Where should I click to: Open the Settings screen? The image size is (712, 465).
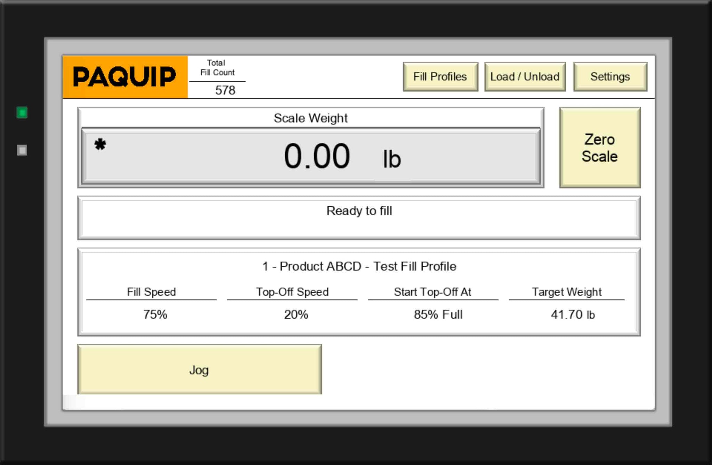610,77
